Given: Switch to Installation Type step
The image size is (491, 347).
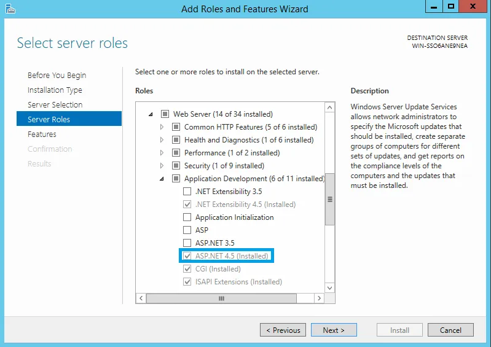Looking at the screenshot, I should [55, 90].
